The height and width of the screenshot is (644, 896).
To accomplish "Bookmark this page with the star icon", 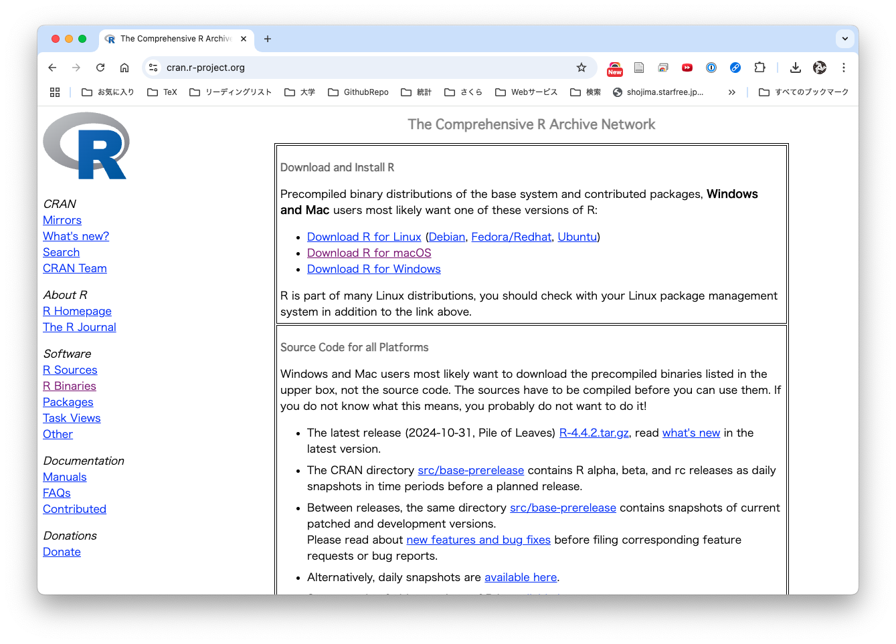I will [581, 68].
